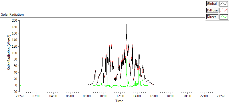Click the Direct plot legend label
The image size is (229, 103).
pos(212,17)
